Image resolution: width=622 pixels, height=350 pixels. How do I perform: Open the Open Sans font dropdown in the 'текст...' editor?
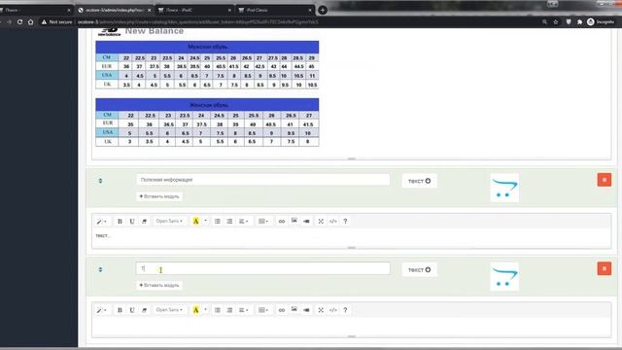coord(169,221)
